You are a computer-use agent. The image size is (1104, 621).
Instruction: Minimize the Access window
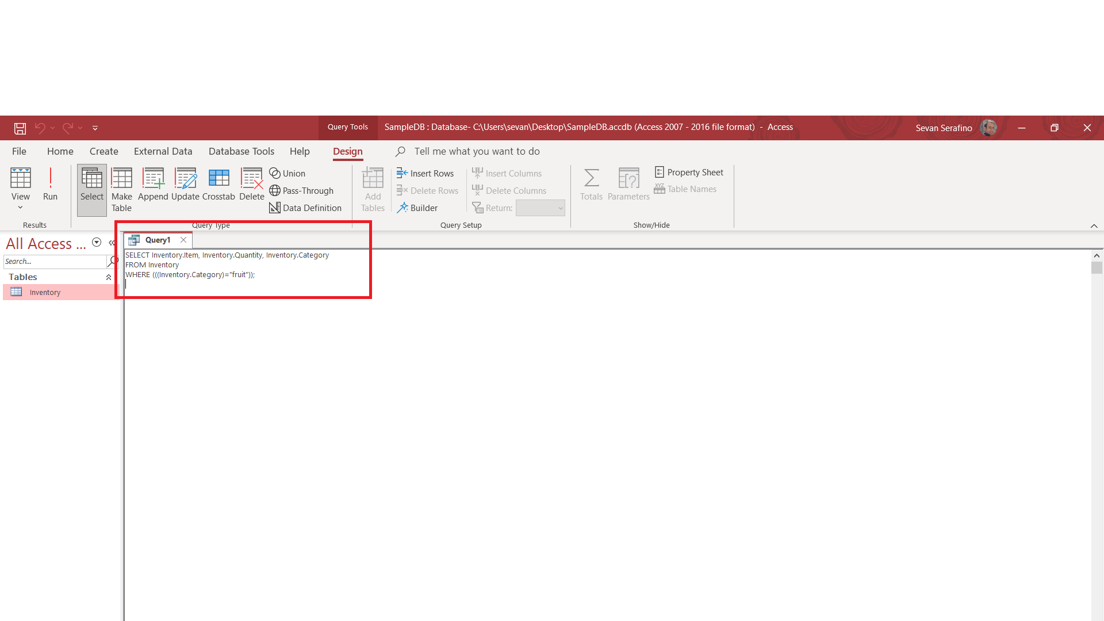coord(1022,128)
